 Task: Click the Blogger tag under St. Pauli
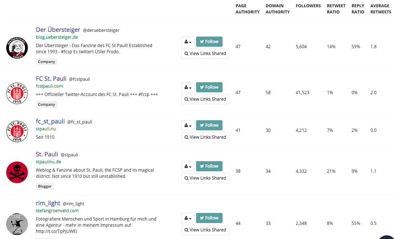tap(45, 186)
